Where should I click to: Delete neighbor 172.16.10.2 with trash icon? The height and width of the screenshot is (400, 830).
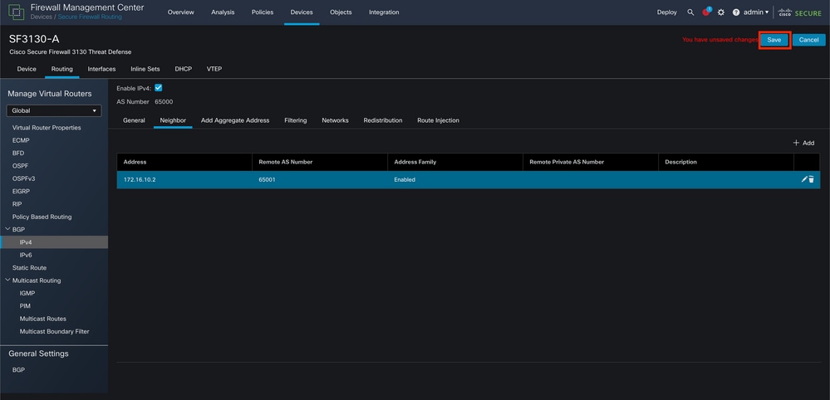[811, 179]
